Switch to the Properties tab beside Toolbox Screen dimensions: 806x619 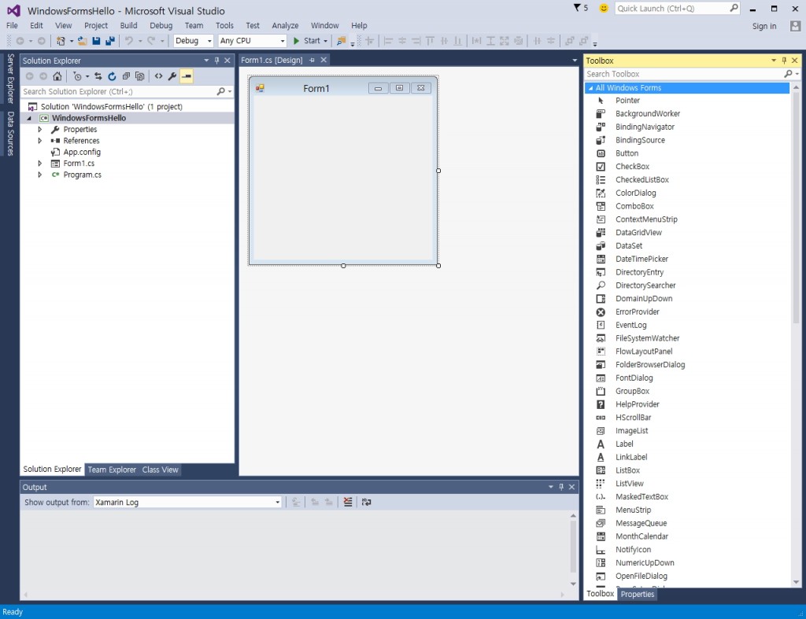(638, 595)
